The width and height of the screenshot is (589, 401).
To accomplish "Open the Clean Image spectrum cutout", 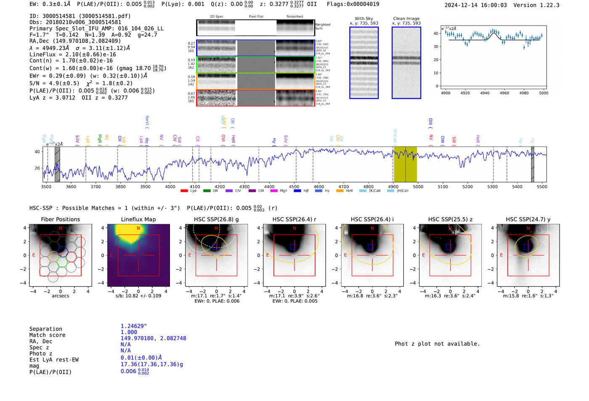I will click(406, 63).
